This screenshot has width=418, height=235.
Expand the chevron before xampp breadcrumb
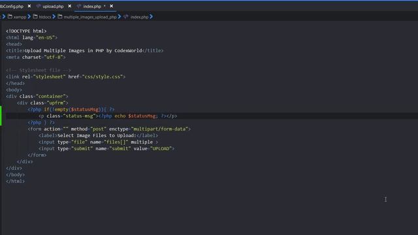coord(4,16)
